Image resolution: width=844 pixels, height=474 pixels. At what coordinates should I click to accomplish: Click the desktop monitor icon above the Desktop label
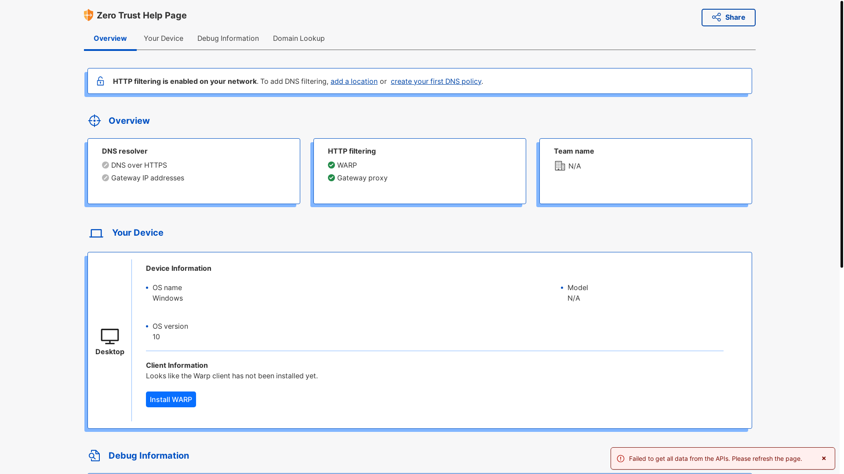click(x=110, y=336)
